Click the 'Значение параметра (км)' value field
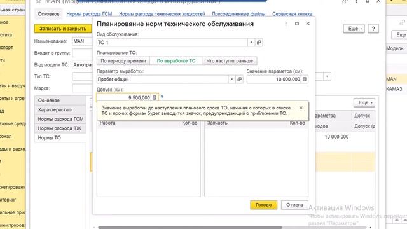Screen dimensions: 407x229 (274, 79)
